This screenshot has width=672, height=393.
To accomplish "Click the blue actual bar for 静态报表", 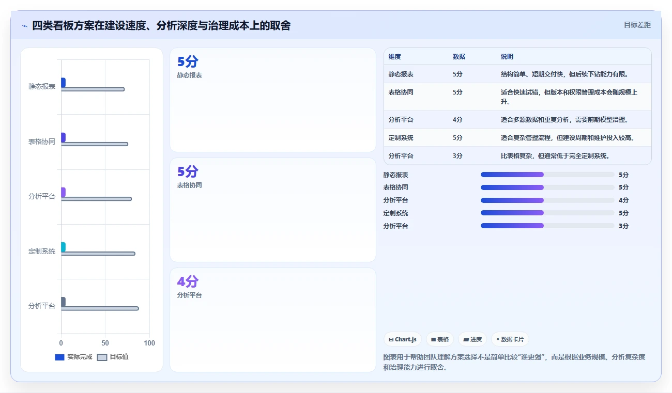I will click(63, 83).
